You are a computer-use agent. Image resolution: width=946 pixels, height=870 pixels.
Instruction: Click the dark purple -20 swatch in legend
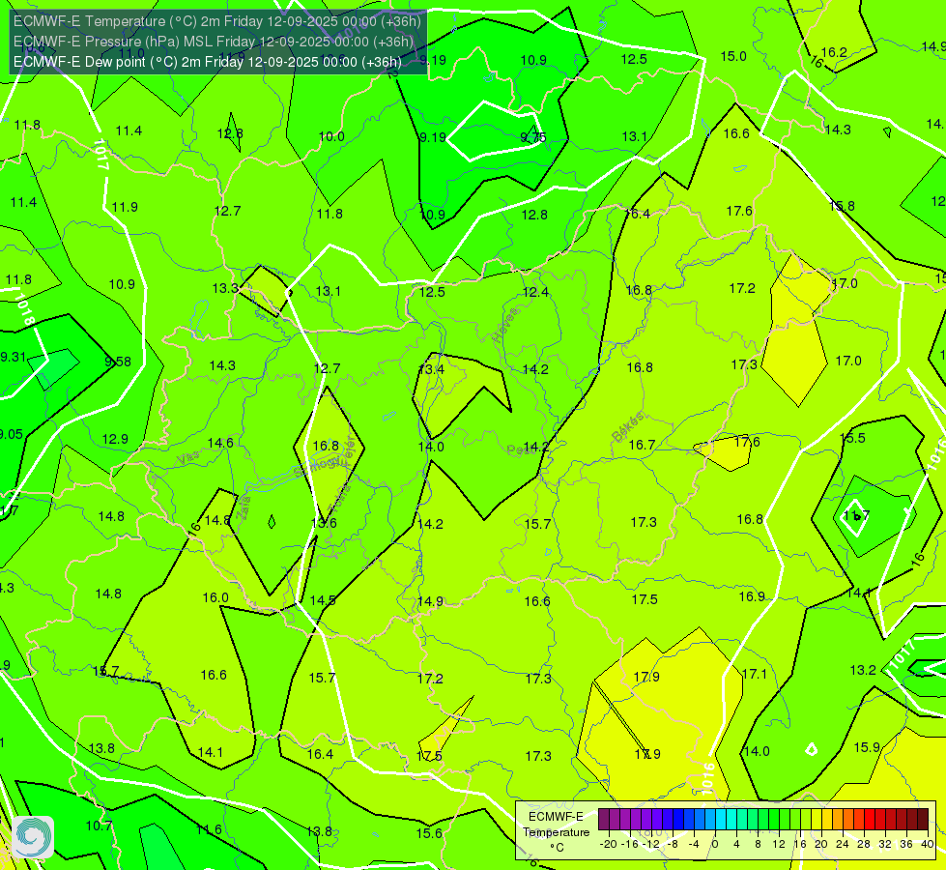[x=604, y=820]
